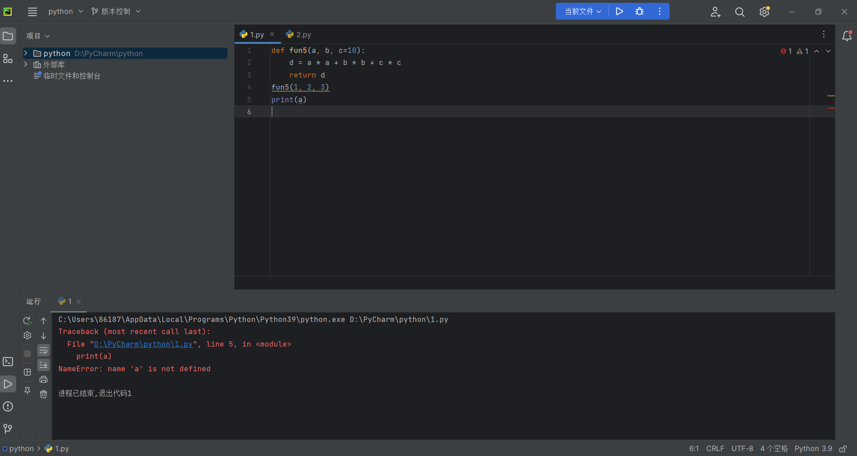Close the 1.py editor tab
Image resolution: width=857 pixels, height=456 pixels.
pos(272,34)
